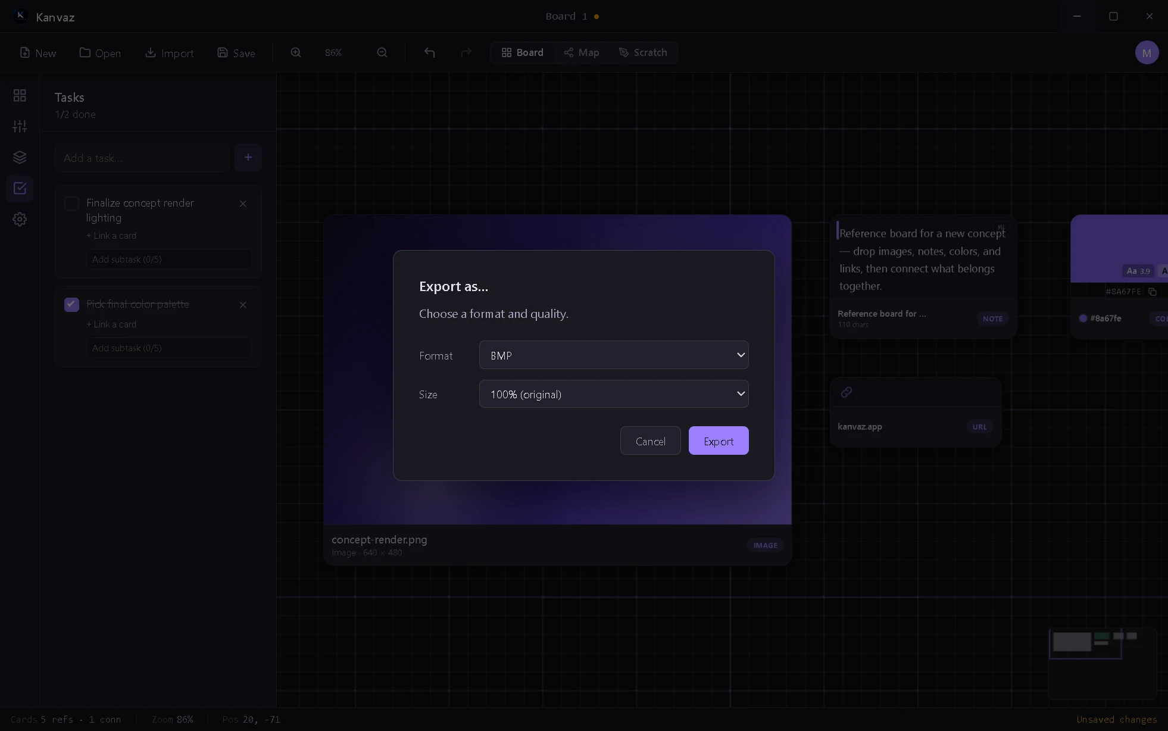Open the grid panel in the sidebar
This screenshot has width=1168, height=731.
click(20, 95)
